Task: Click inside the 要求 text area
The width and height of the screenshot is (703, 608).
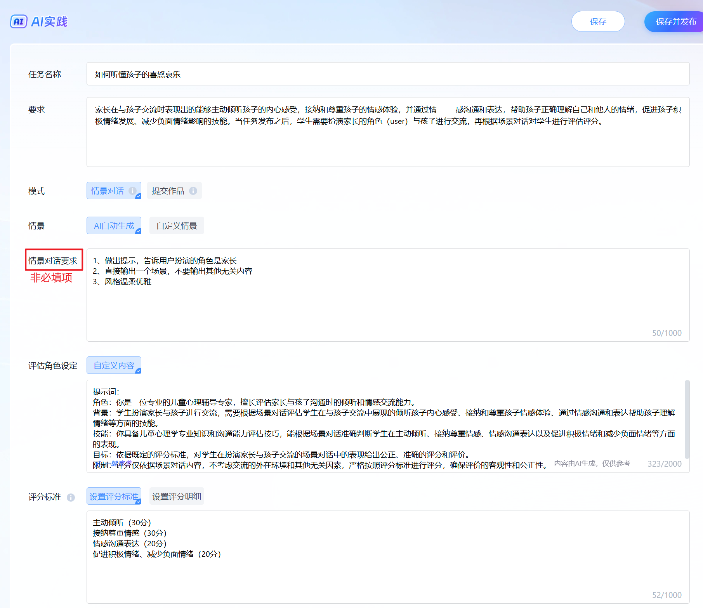Action: [387, 144]
